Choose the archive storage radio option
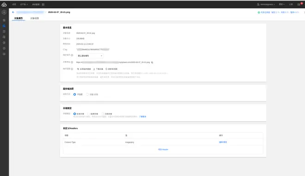The image size is (305, 176). 103,114
